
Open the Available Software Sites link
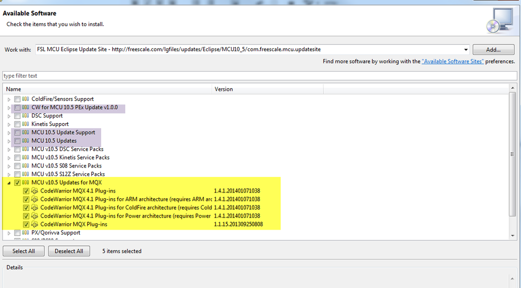coord(453,61)
